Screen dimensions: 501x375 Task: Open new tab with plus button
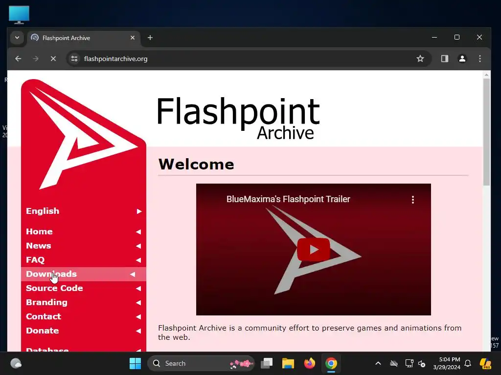point(150,38)
